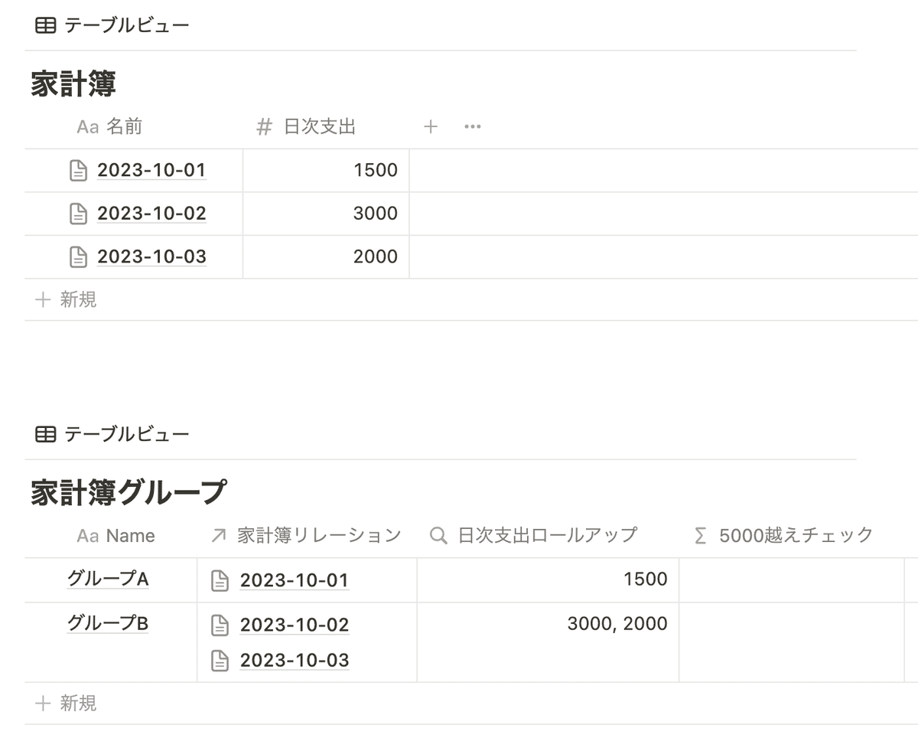Screen dimensions: 918x738
Task: Click table icon of top テーブルビュー tab
Action: pyautogui.click(x=46, y=25)
